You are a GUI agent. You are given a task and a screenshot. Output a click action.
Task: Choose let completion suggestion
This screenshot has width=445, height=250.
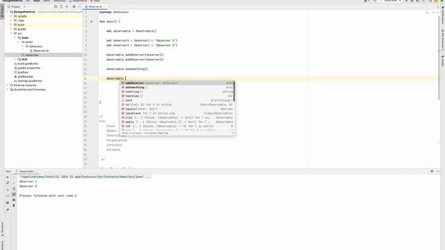[177, 126]
